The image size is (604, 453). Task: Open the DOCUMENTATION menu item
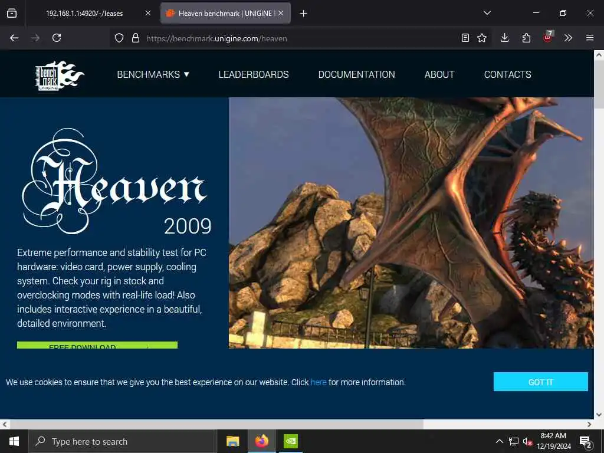pyautogui.click(x=356, y=74)
